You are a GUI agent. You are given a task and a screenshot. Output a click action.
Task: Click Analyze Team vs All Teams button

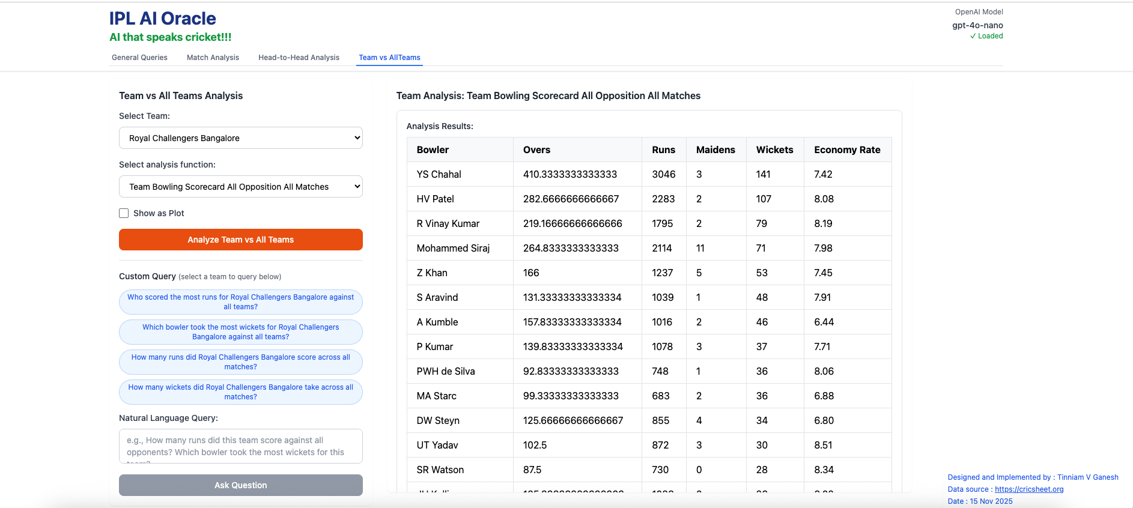[x=240, y=240]
